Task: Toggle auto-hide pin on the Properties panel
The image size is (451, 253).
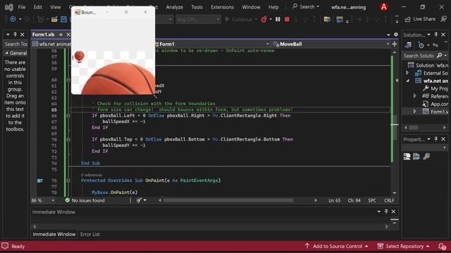Action: pyautogui.click(x=436, y=139)
